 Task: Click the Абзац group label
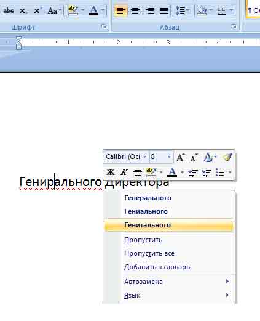click(x=170, y=27)
